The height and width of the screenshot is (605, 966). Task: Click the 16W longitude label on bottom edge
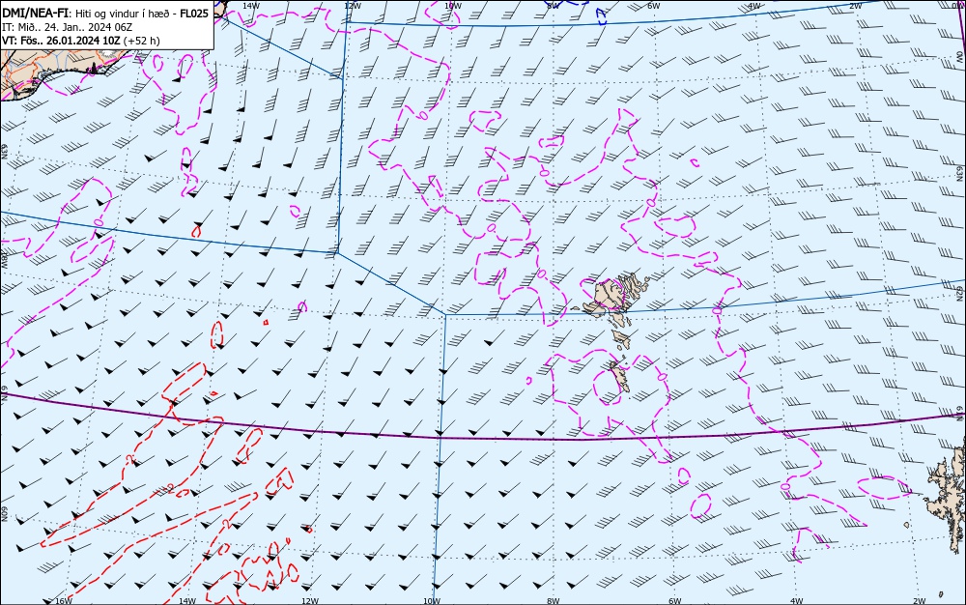[x=64, y=601]
